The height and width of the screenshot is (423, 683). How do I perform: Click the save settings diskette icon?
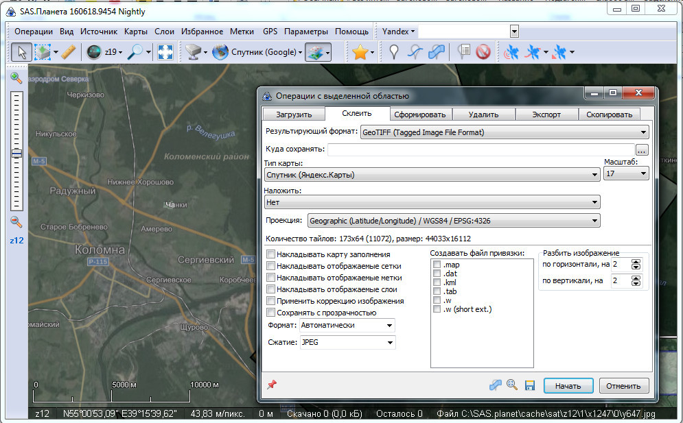[529, 385]
